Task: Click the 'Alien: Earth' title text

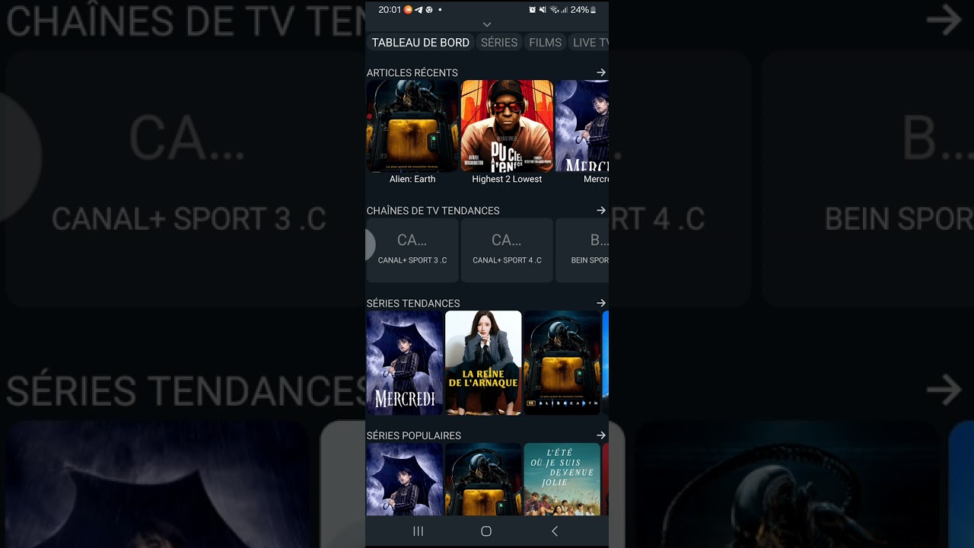Action: click(x=412, y=179)
